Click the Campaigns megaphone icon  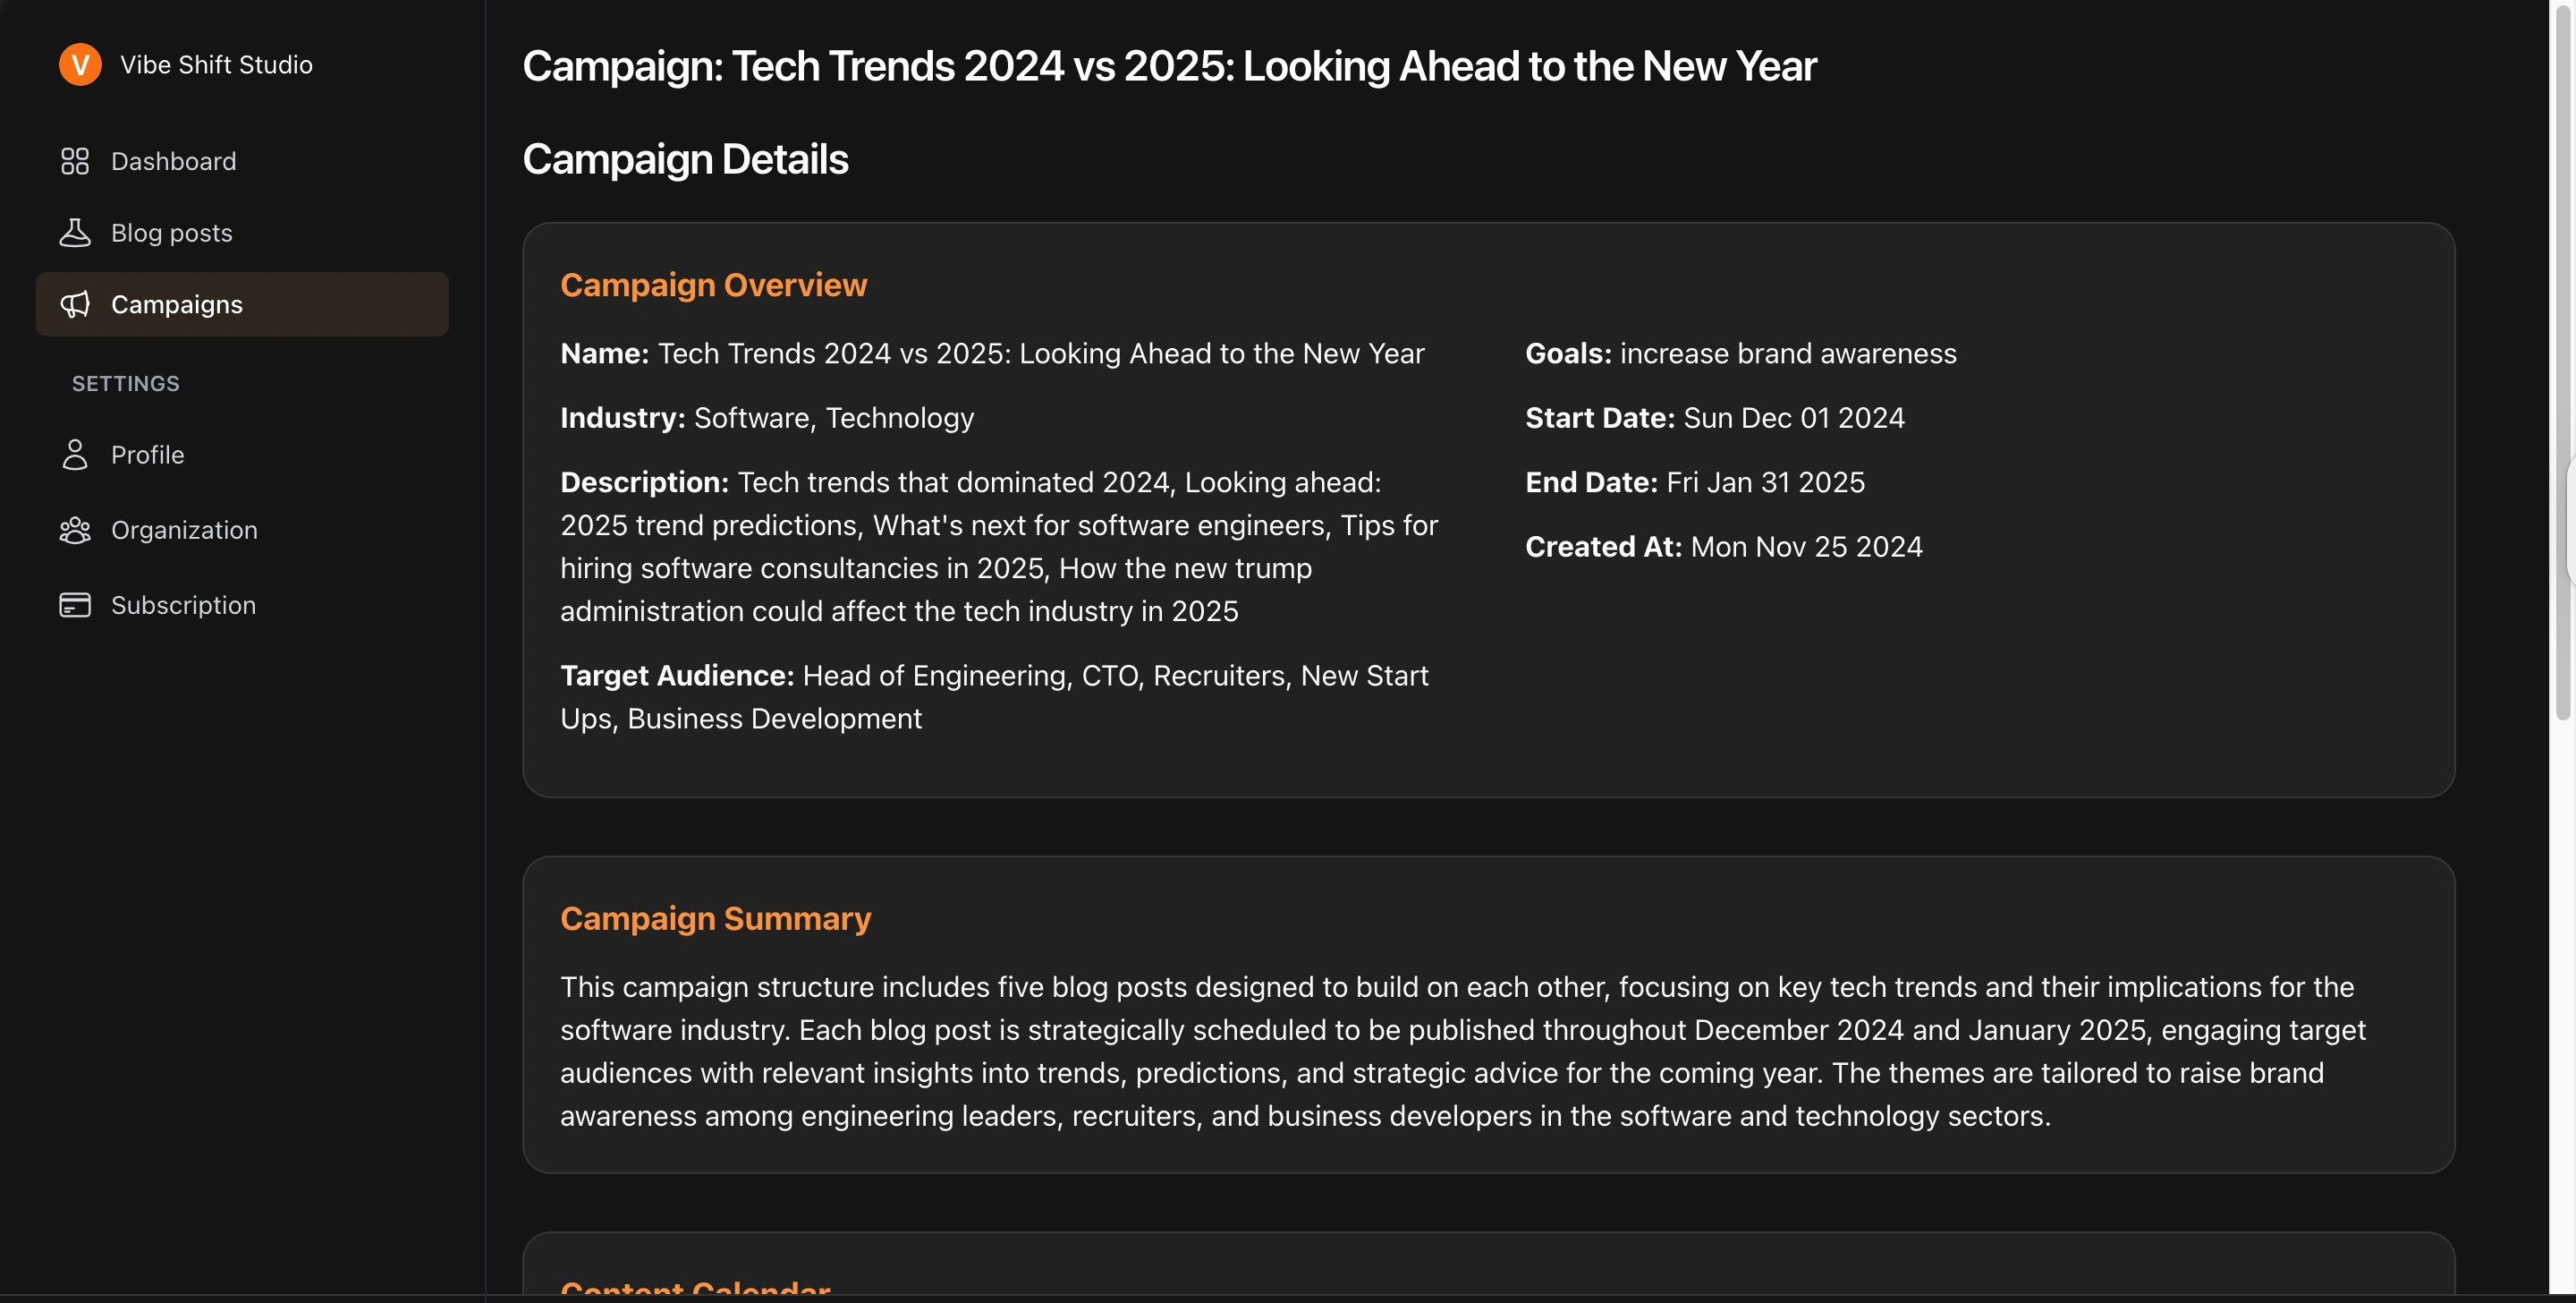(x=75, y=304)
